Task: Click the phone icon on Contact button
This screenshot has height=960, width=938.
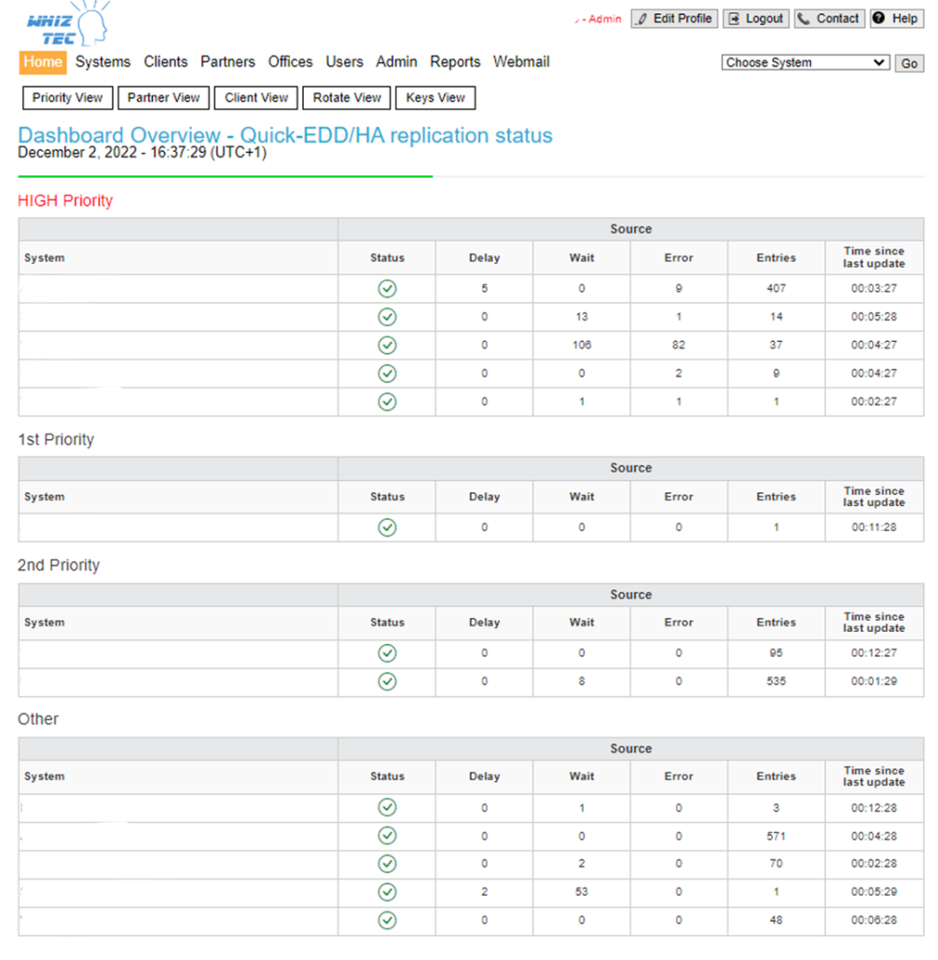Action: pos(803,18)
